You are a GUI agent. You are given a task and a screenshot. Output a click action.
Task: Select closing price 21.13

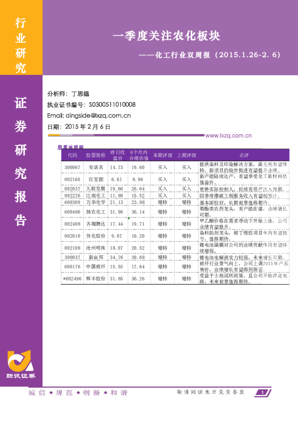tap(117, 202)
